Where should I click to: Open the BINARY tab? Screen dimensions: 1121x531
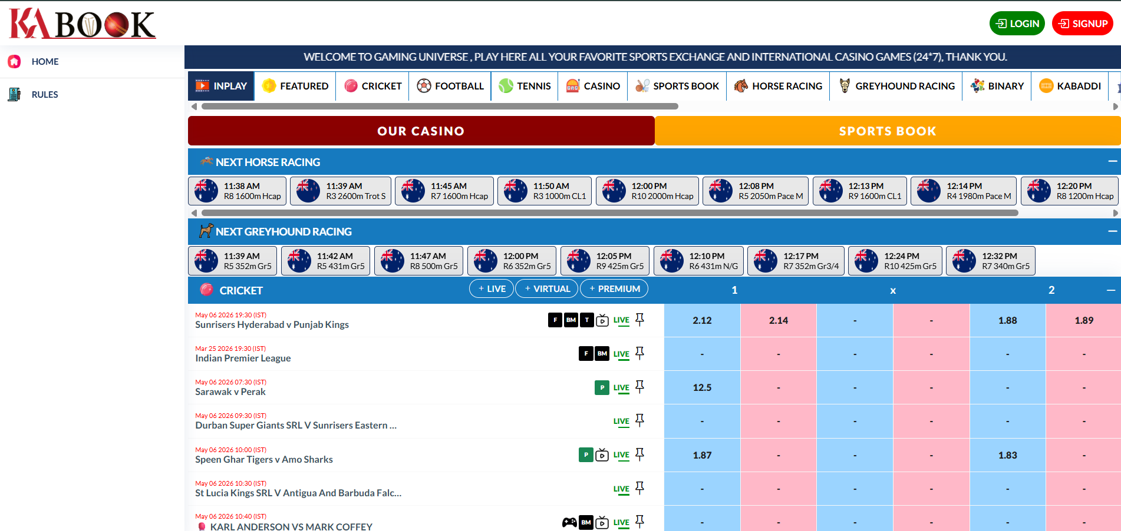coord(997,86)
